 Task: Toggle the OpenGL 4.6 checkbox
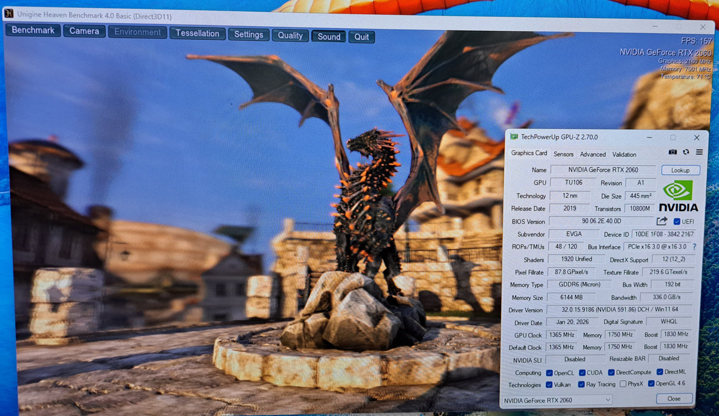tap(651, 384)
